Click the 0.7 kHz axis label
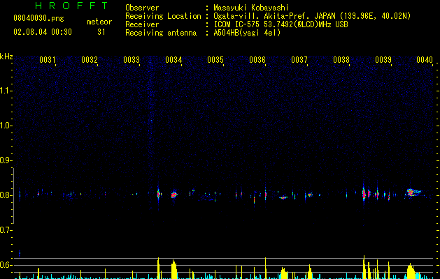This screenshot has width=440, height=279. coord(6,230)
